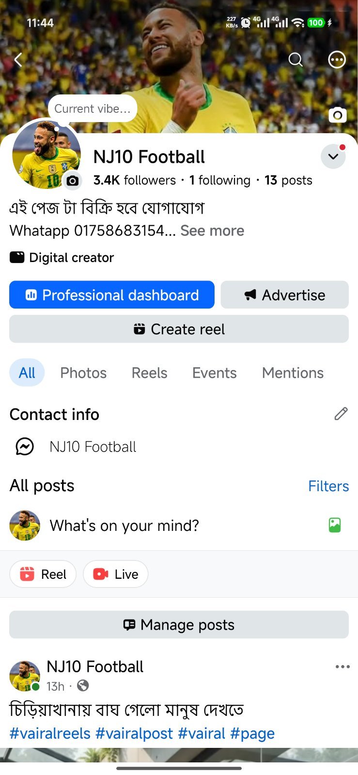Open the three-dot circle menu on cover
358x775 pixels.
coord(337,60)
